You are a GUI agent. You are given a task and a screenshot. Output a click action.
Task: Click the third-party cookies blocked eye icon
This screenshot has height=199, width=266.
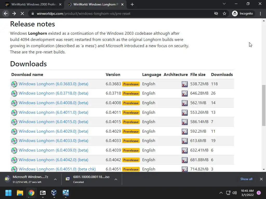click(x=216, y=13)
